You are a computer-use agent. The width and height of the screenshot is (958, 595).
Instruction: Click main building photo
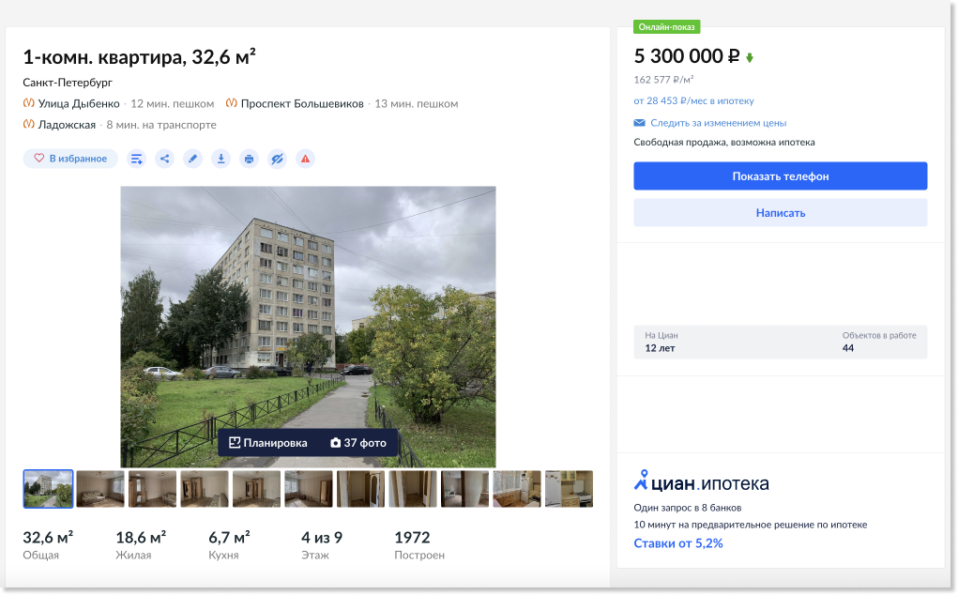308,327
